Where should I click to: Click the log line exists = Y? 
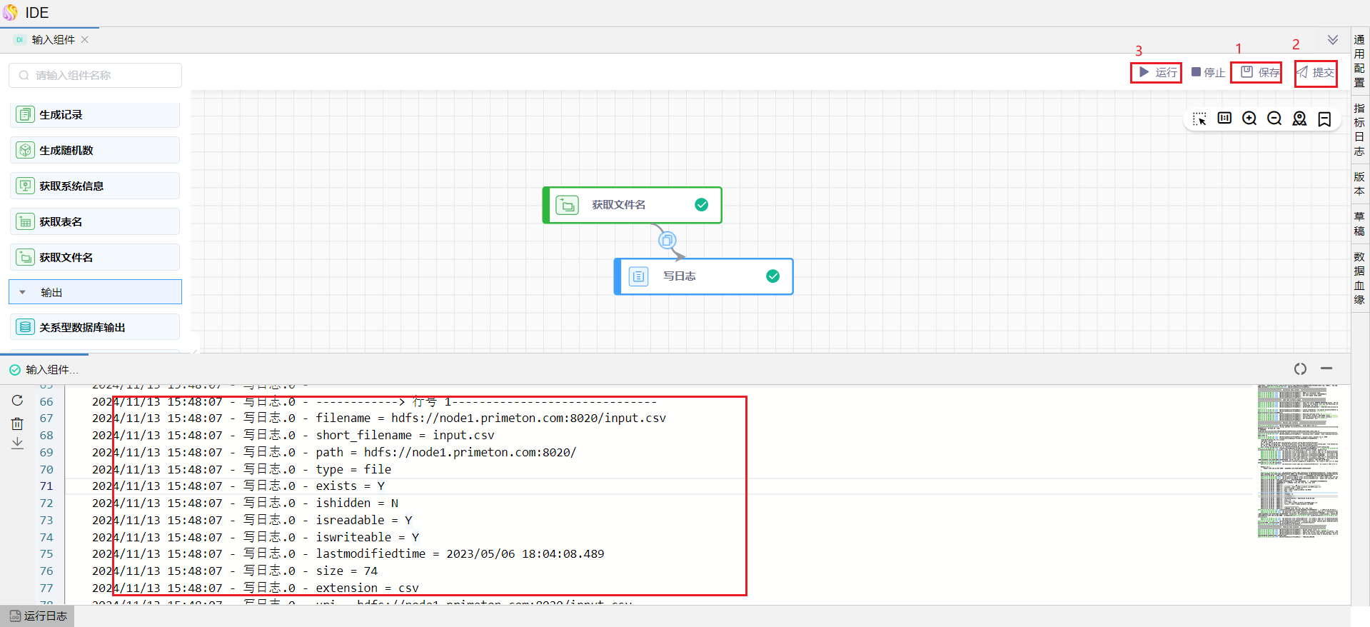[238, 486]
